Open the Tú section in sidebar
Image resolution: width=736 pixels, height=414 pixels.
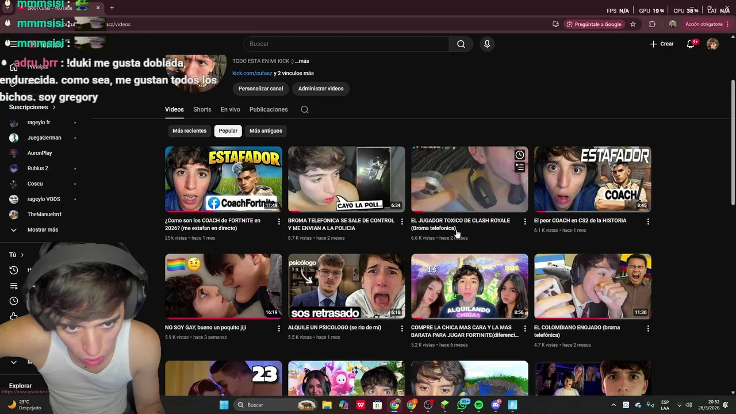[16, 255]
